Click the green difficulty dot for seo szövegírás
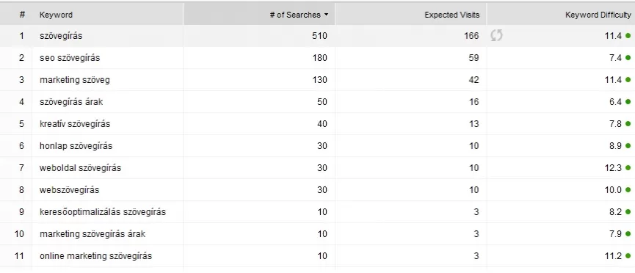 (628, 58)
